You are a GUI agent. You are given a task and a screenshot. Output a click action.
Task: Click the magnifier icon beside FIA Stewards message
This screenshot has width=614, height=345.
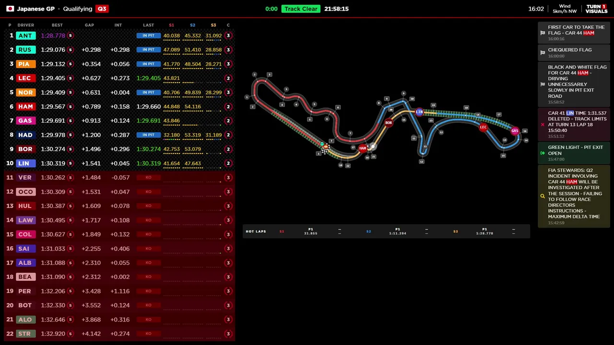[x=543, y=196]
